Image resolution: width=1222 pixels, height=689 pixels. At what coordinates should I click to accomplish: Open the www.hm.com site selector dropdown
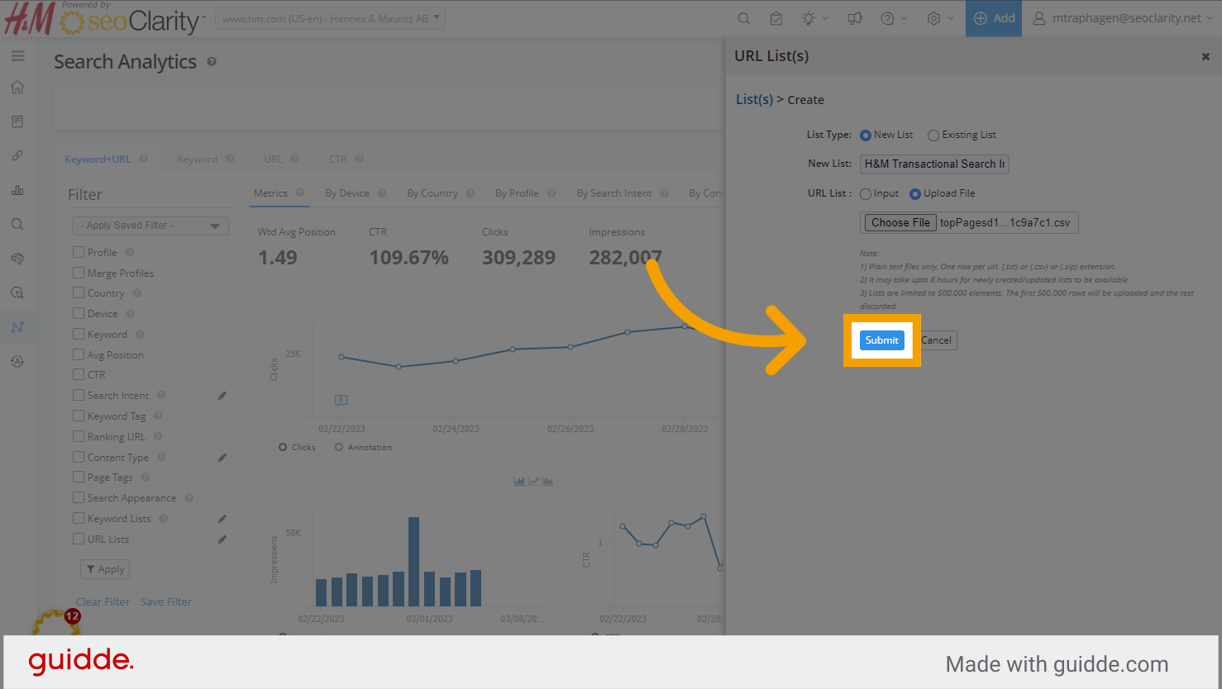pos(330,18)
